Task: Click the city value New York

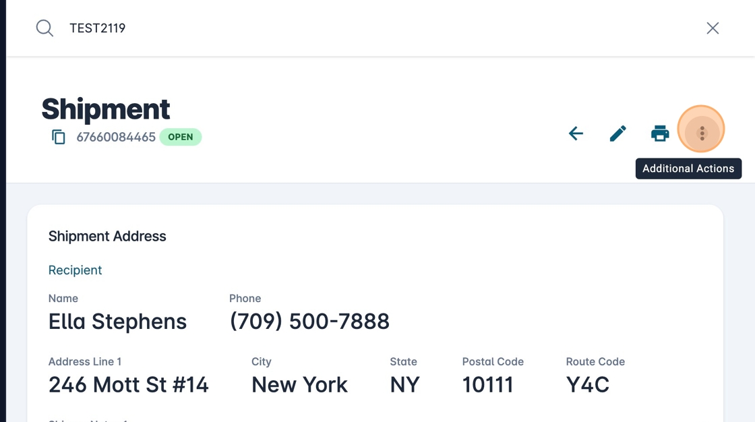Action: [x=299, y=385]
